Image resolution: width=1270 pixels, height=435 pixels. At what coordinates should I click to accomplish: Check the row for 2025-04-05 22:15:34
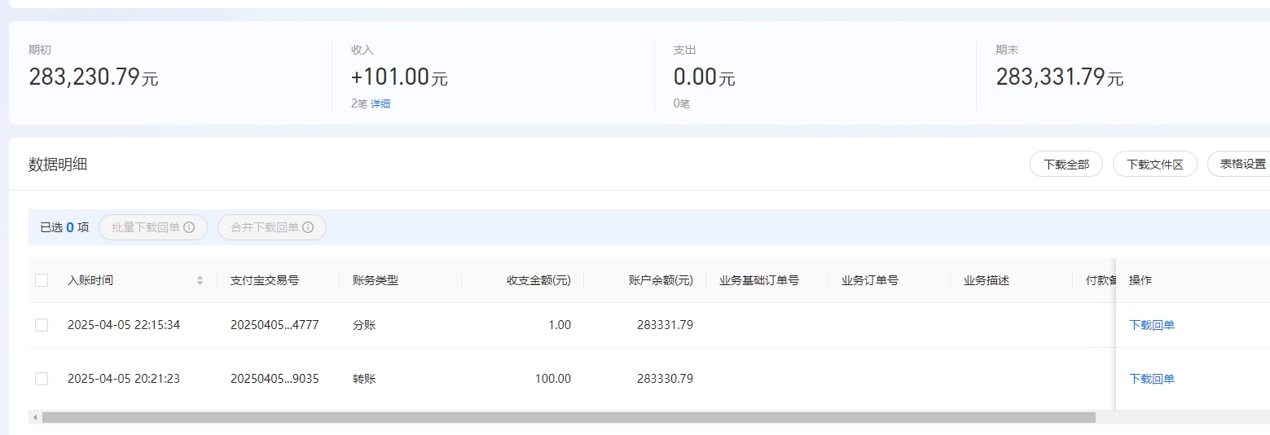click(42, 325)
